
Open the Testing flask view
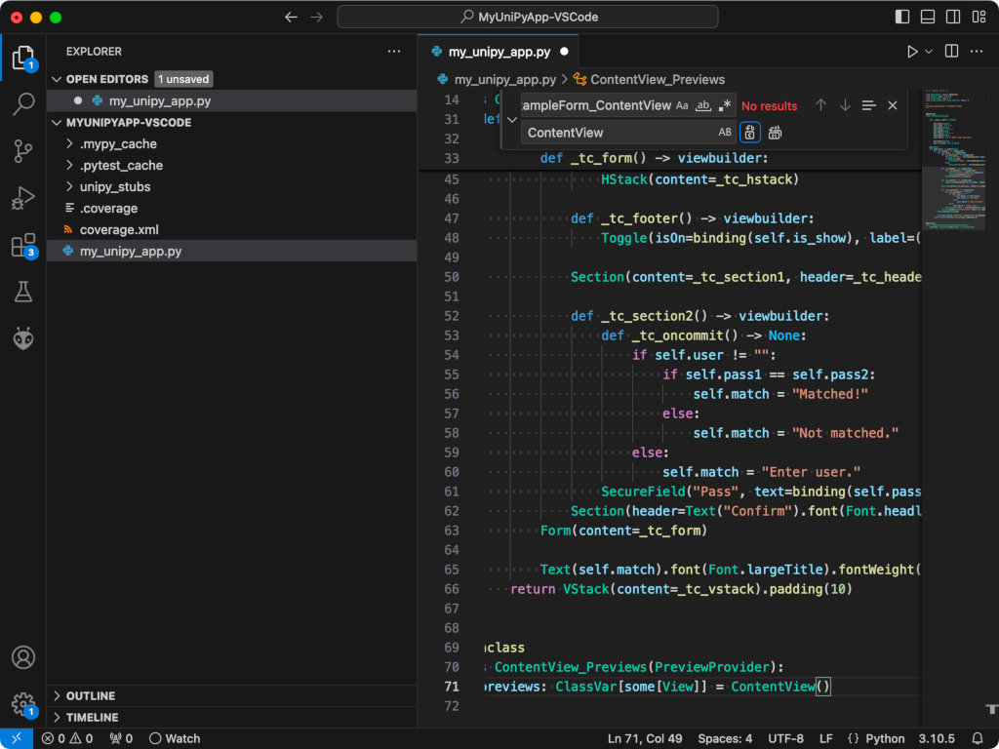[x=23, y=291]
